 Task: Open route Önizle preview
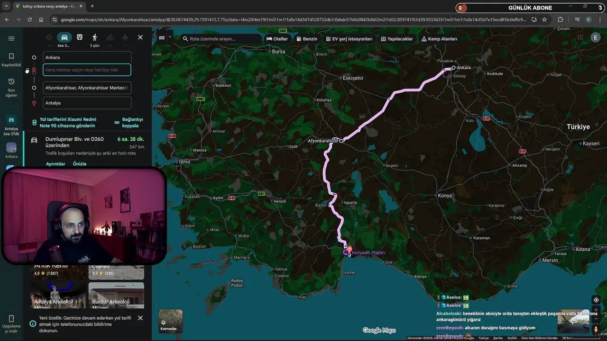pos(80,164)
